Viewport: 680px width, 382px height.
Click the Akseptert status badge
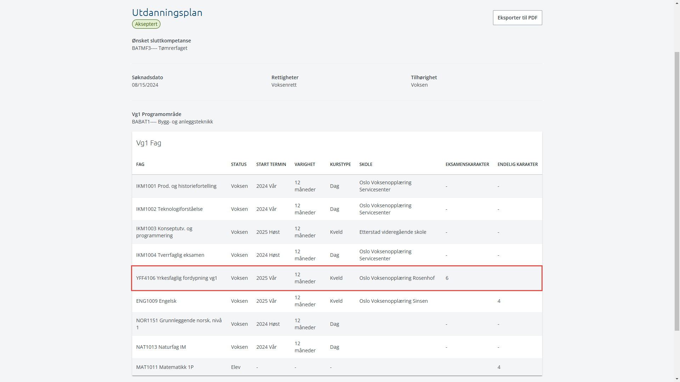pyautogui.click(x=146, y=24)
